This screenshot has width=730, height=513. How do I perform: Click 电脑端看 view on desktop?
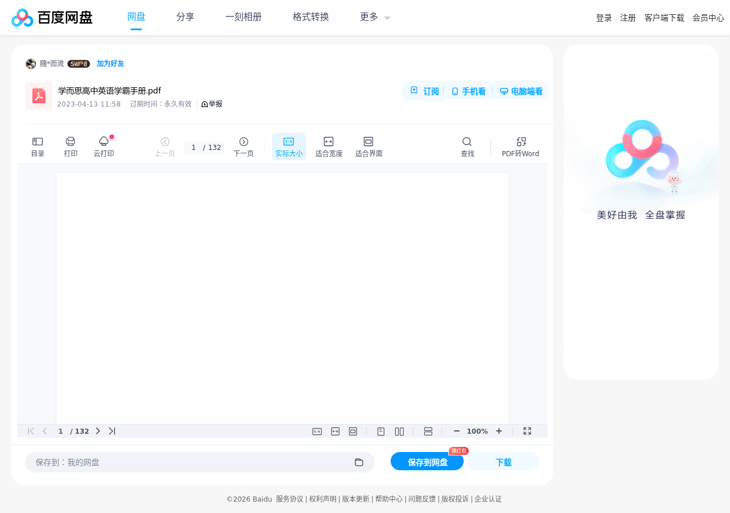[x=521, y=91]
